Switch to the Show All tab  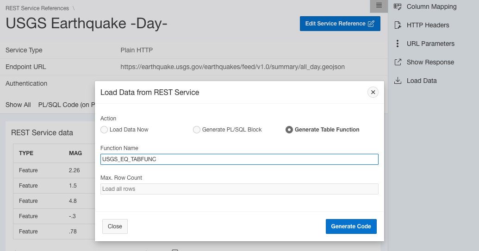[18, 105]
